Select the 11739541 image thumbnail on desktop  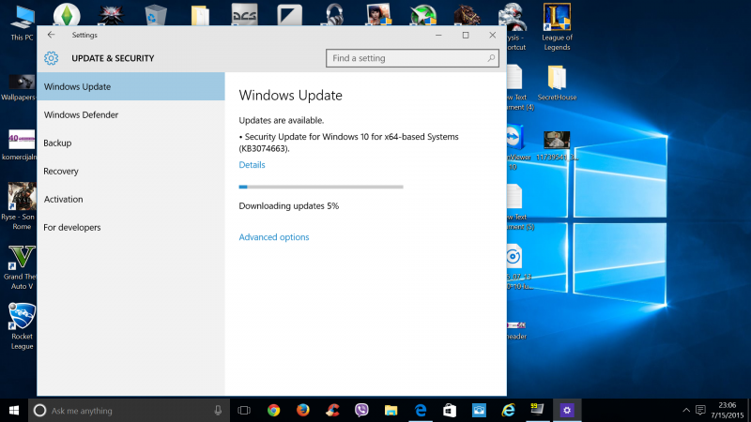(557, 146)
